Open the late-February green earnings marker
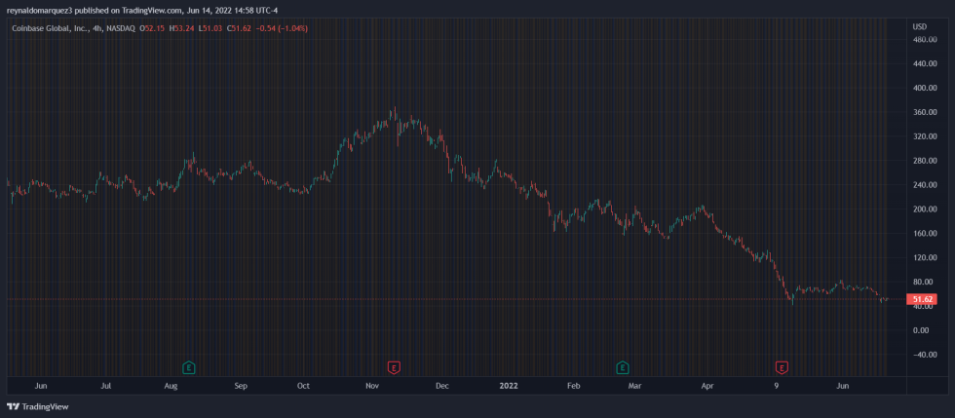 (622, 367)
